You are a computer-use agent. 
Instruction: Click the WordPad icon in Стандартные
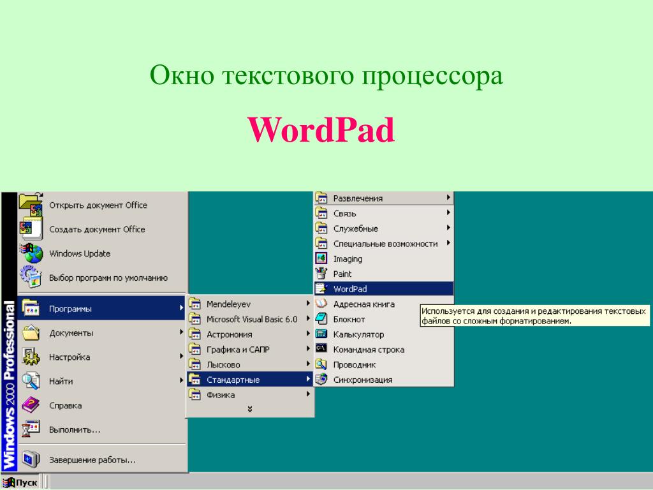321,289
